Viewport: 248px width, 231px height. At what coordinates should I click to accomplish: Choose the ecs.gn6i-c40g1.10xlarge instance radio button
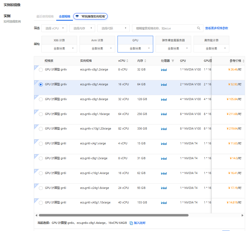coord(41,203)
